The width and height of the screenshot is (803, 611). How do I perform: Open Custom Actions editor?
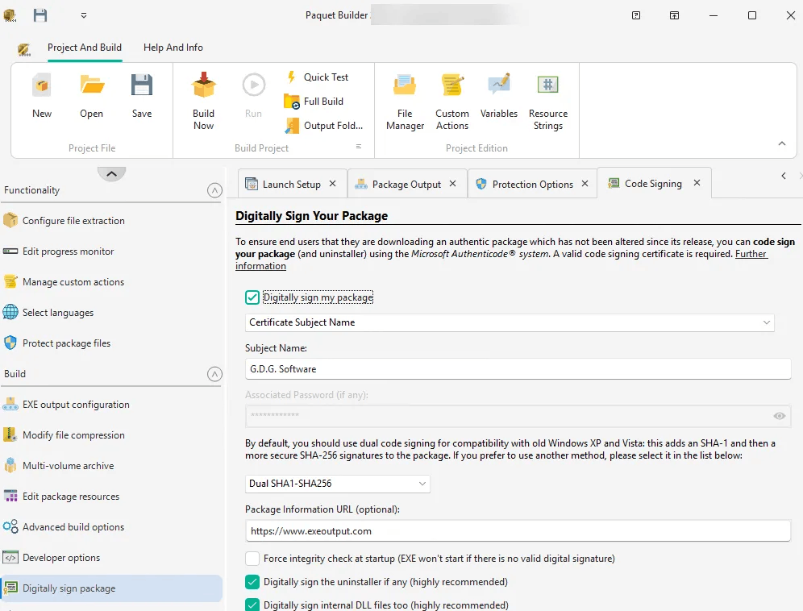(x=452, y=102)
